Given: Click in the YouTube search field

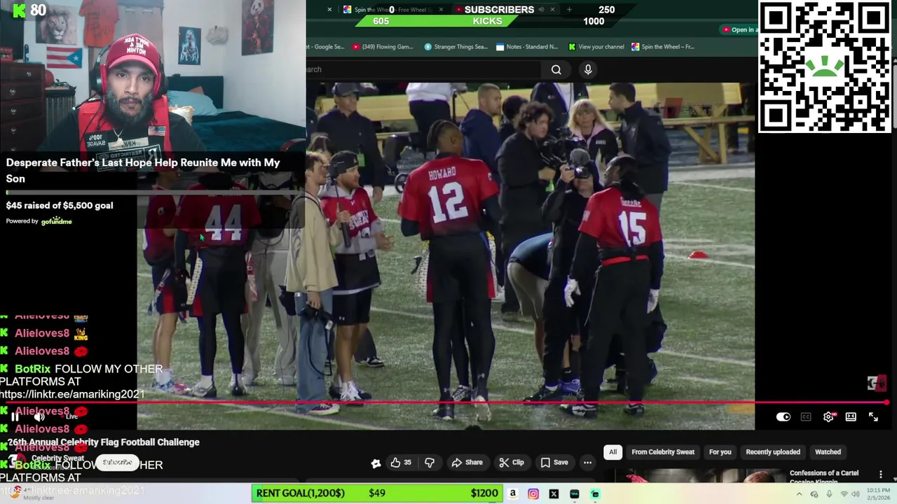Looking at the screenshot, I should coord(423,69).
